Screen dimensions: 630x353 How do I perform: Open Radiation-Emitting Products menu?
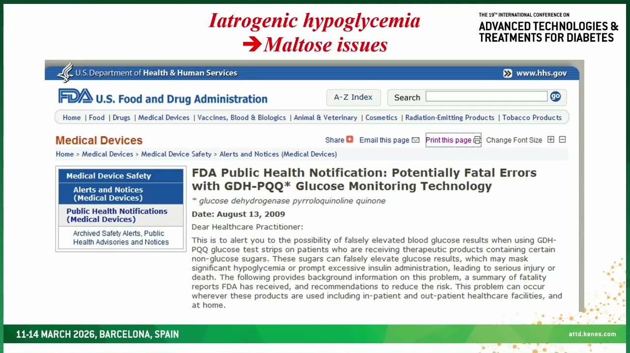coord(450,118)
